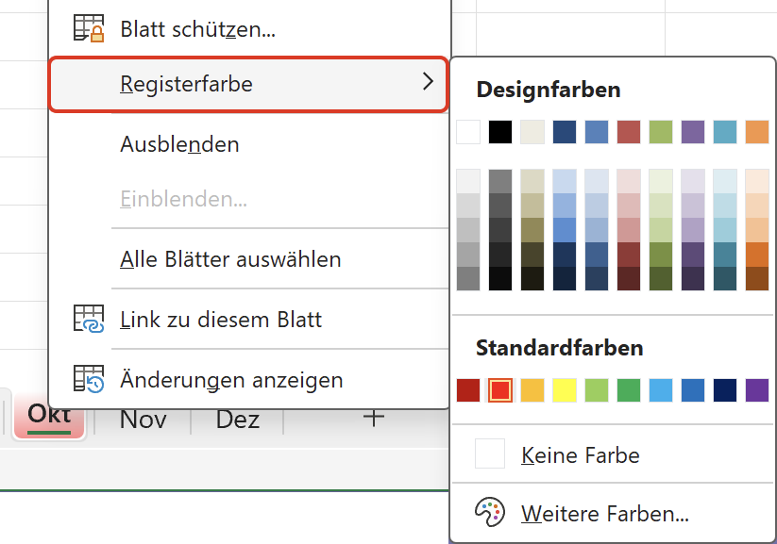Click the Blatt schützen lock icon
The image size is (777, 544).
89,27
